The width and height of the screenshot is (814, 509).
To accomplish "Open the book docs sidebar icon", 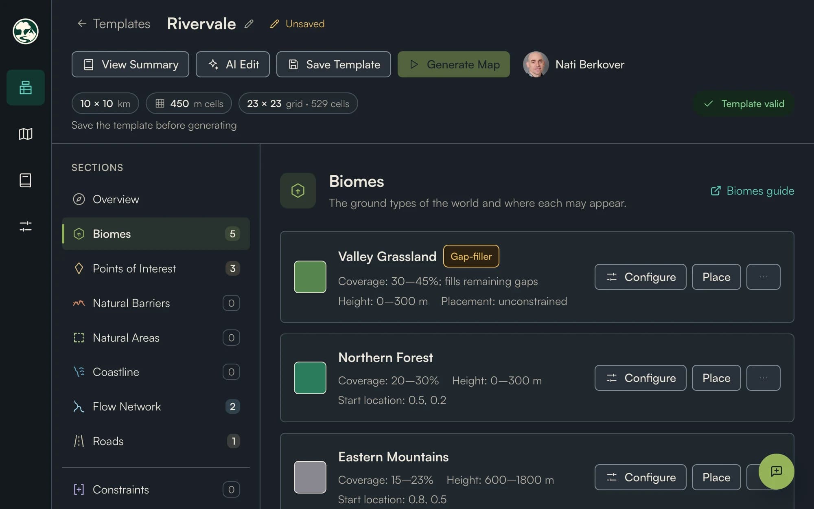I will tap(25, 180).
